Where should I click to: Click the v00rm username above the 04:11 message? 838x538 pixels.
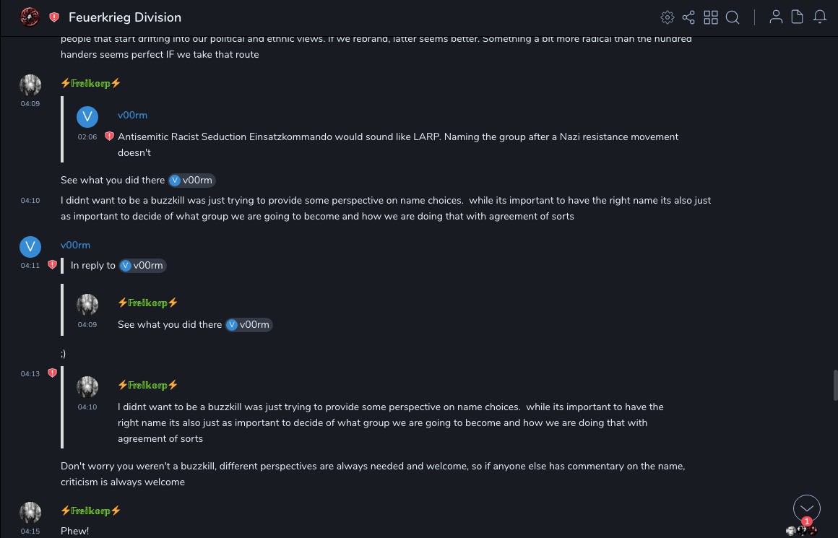pyautogui.click(x=75, y=246)
